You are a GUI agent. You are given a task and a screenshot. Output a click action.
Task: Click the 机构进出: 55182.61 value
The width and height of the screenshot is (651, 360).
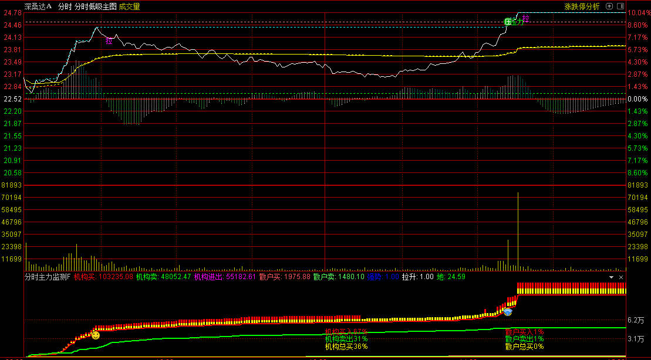tap(225, 277)
